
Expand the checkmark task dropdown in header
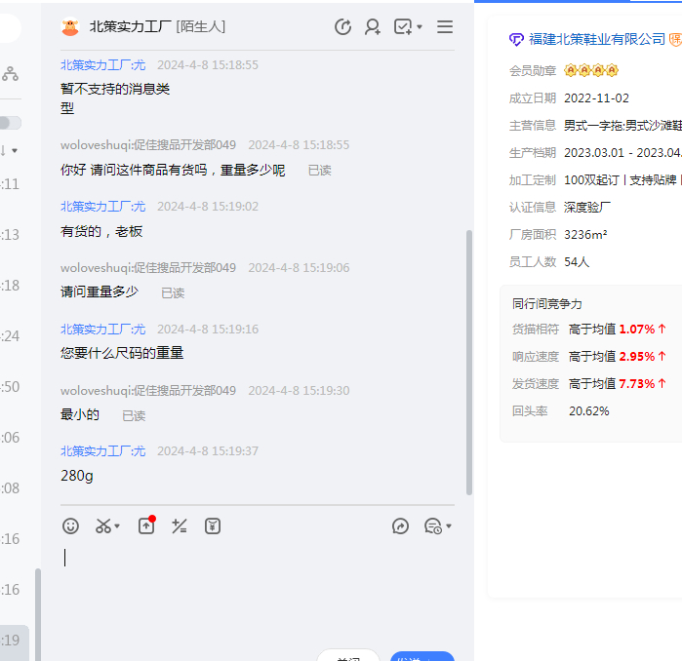pyautogui.click(x=420, y=27)
